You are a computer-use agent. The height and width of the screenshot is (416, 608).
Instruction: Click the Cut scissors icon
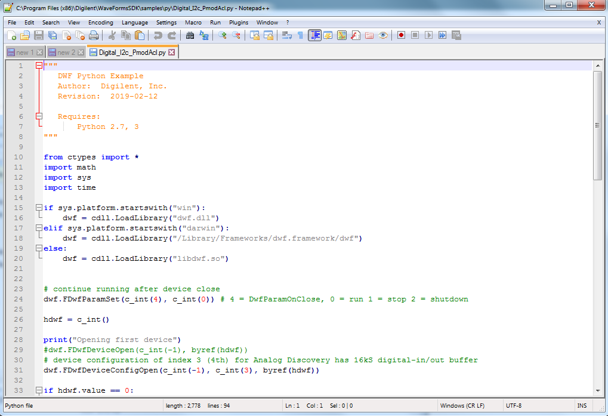click(112, 36)
